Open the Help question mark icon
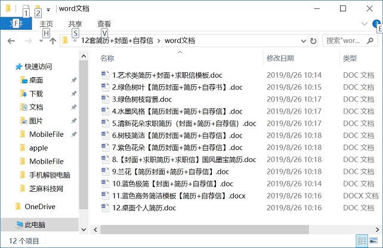The height and width of the screenshot is (248, 383). 376,24
